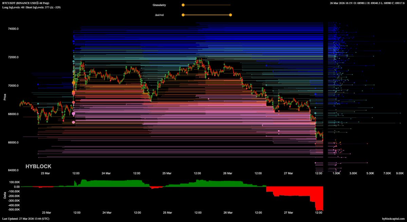Click the right handle of Δoi/vol slider
407x222 pixels.
point(230,15)
